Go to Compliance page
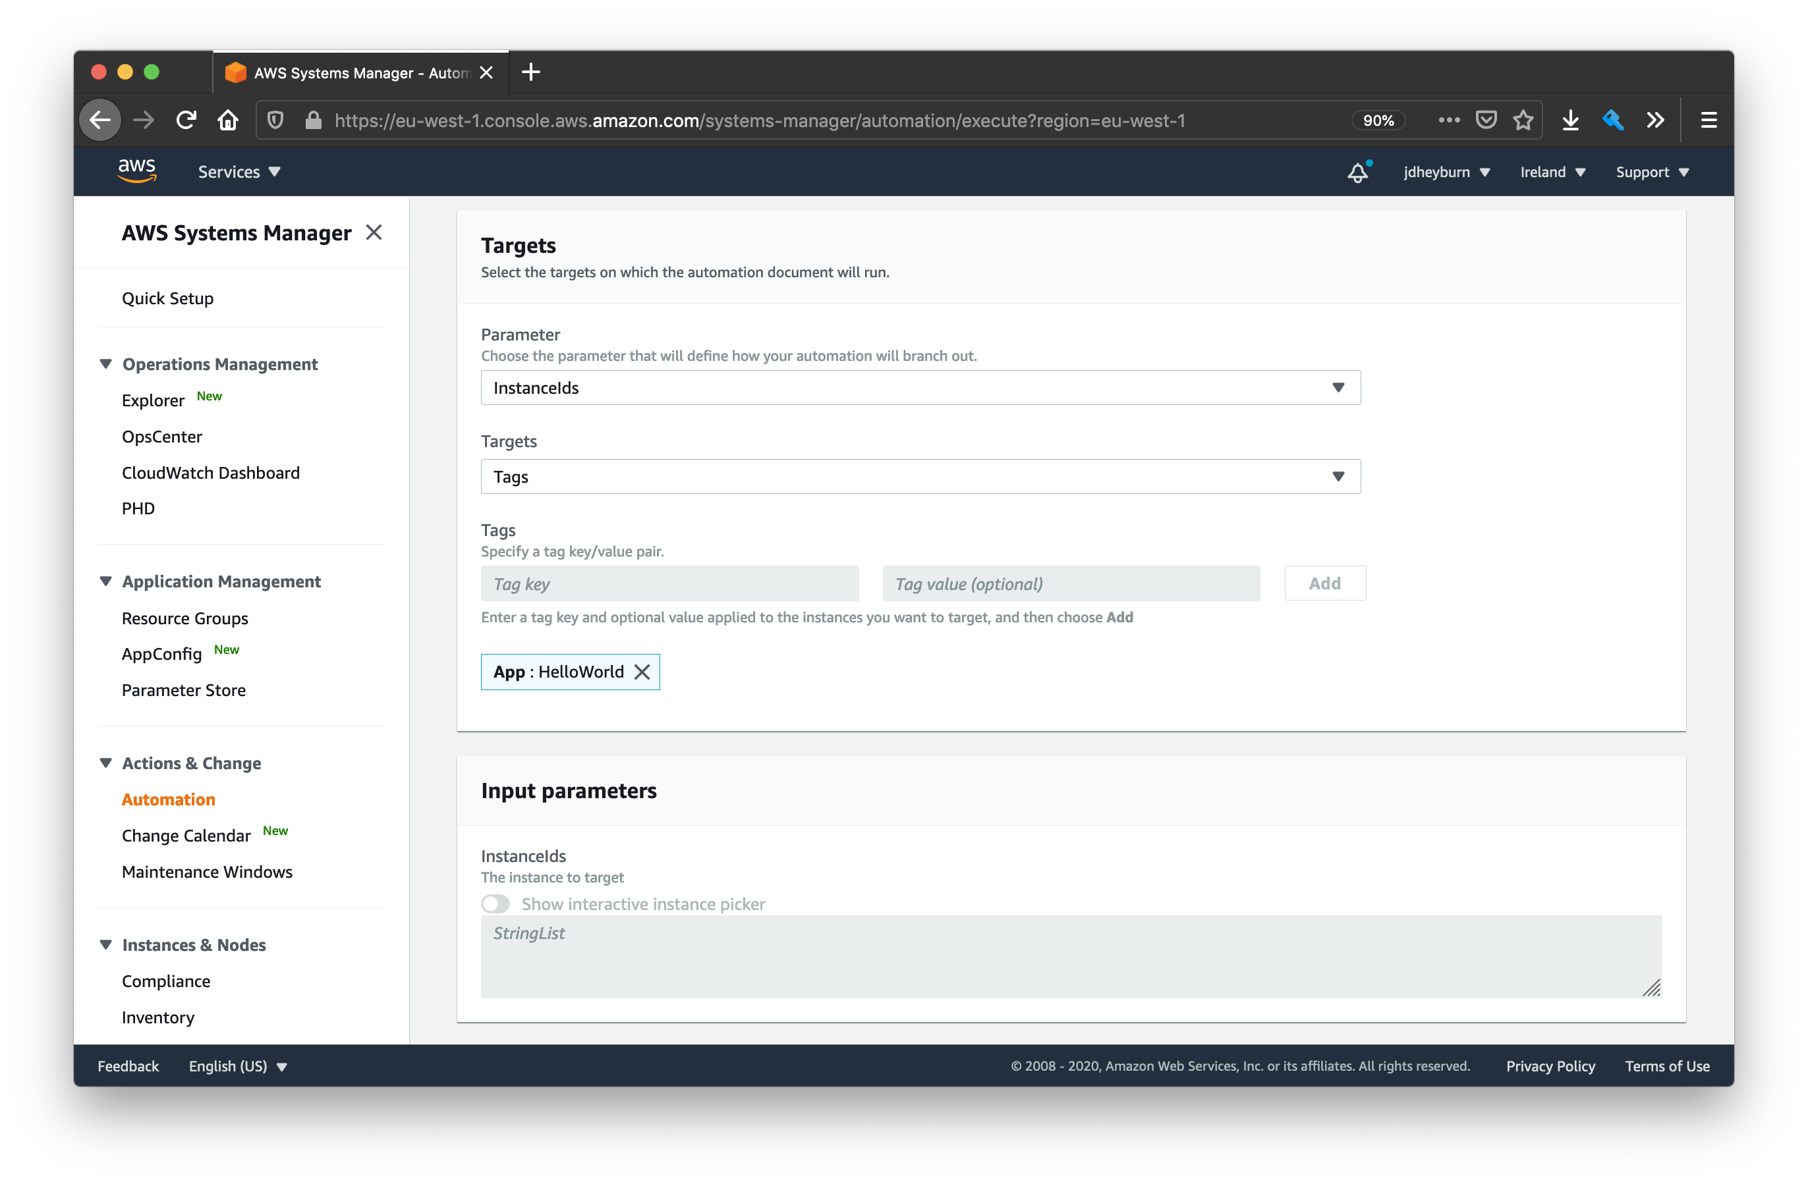 [165, 981]
